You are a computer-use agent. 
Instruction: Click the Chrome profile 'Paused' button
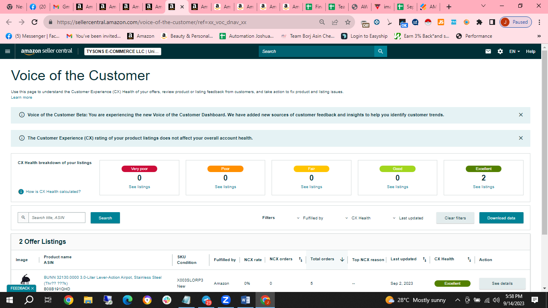[516, 22]
